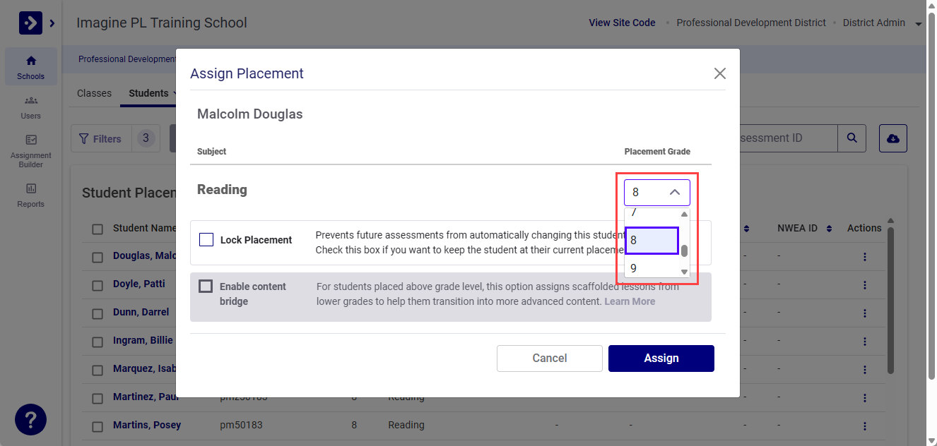The image size is (937, 446).
Task: Click the Imagine Learning logo icon
Action: (30, 23)
